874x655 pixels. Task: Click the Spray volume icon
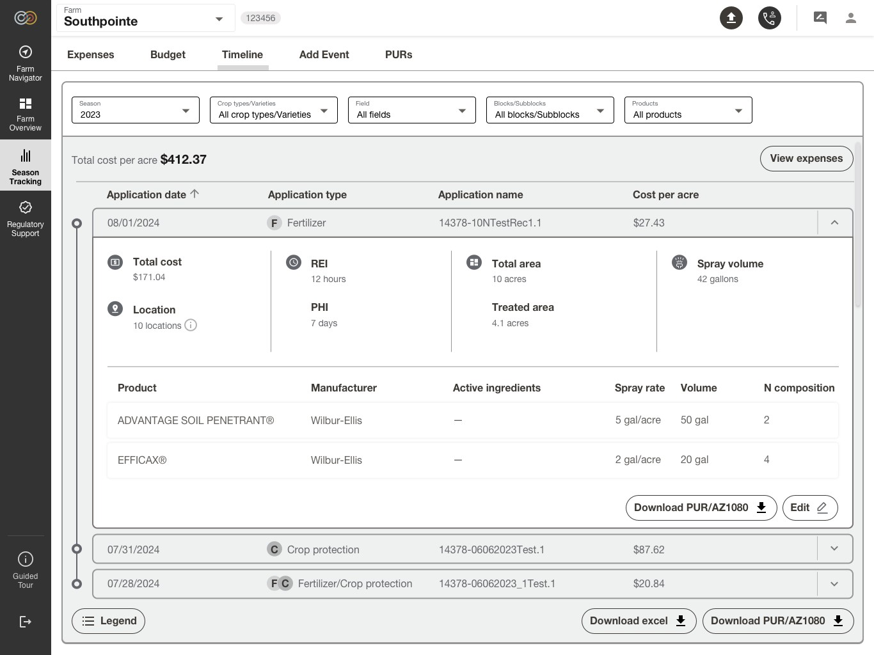679,262
